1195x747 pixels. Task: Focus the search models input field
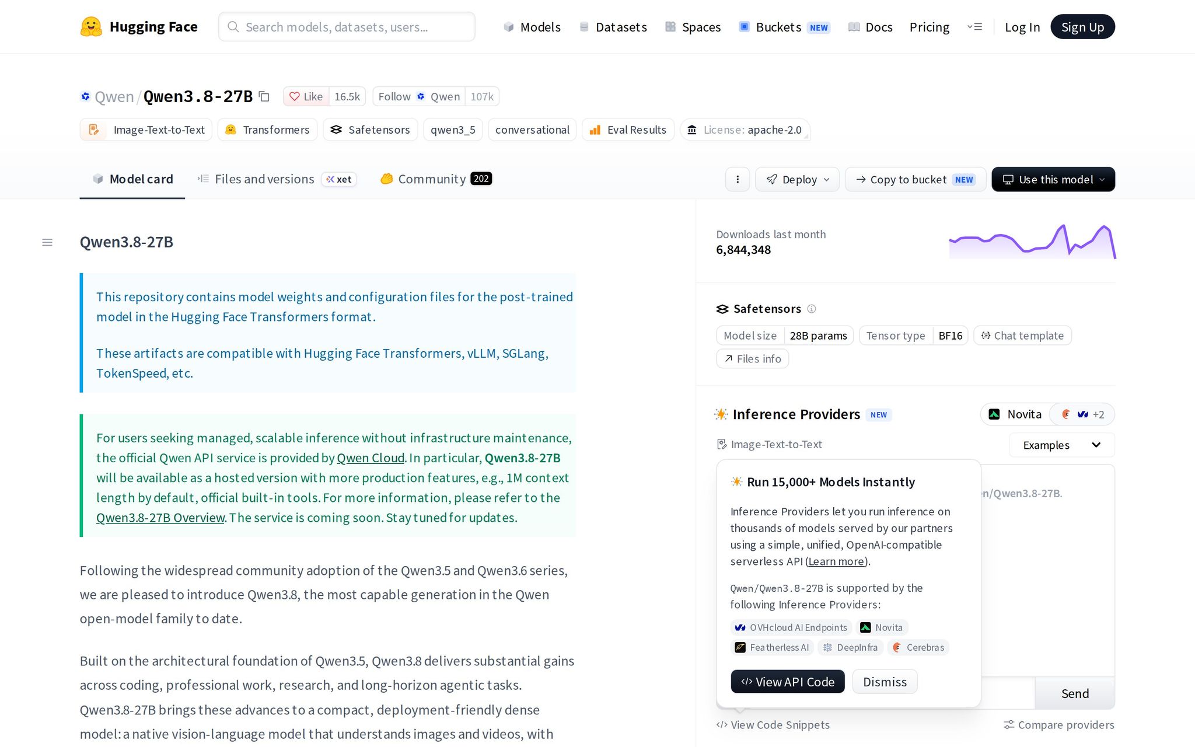point(347,27)
